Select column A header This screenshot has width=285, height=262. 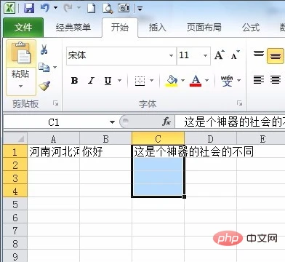tap(54, 139)
